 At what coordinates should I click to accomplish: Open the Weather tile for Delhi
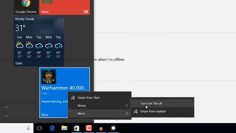coord(39,41)
